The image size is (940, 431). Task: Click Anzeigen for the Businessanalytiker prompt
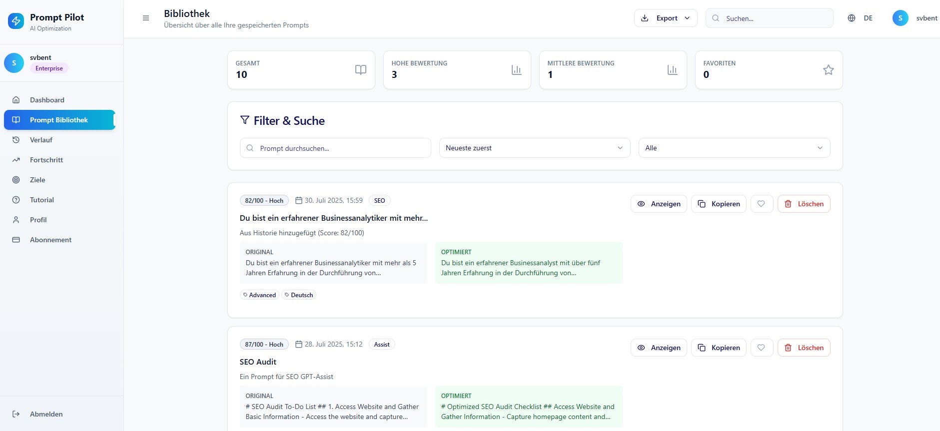659,204
